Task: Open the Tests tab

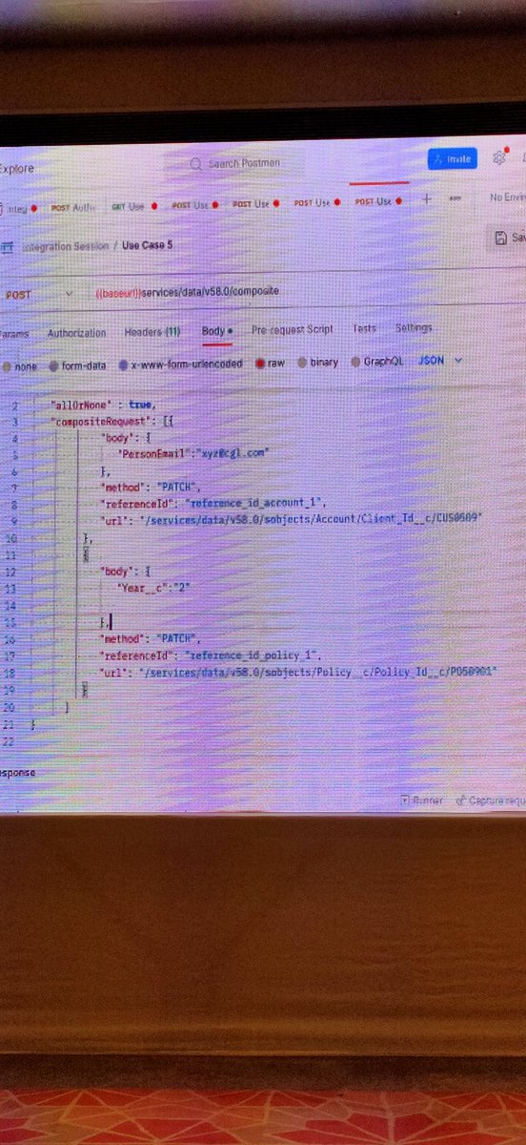Action: (365, 328)
